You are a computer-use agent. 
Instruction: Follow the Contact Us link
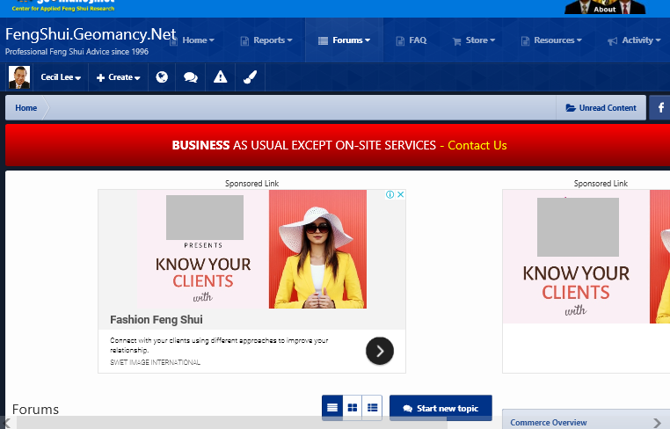click(x=477, y=145)
